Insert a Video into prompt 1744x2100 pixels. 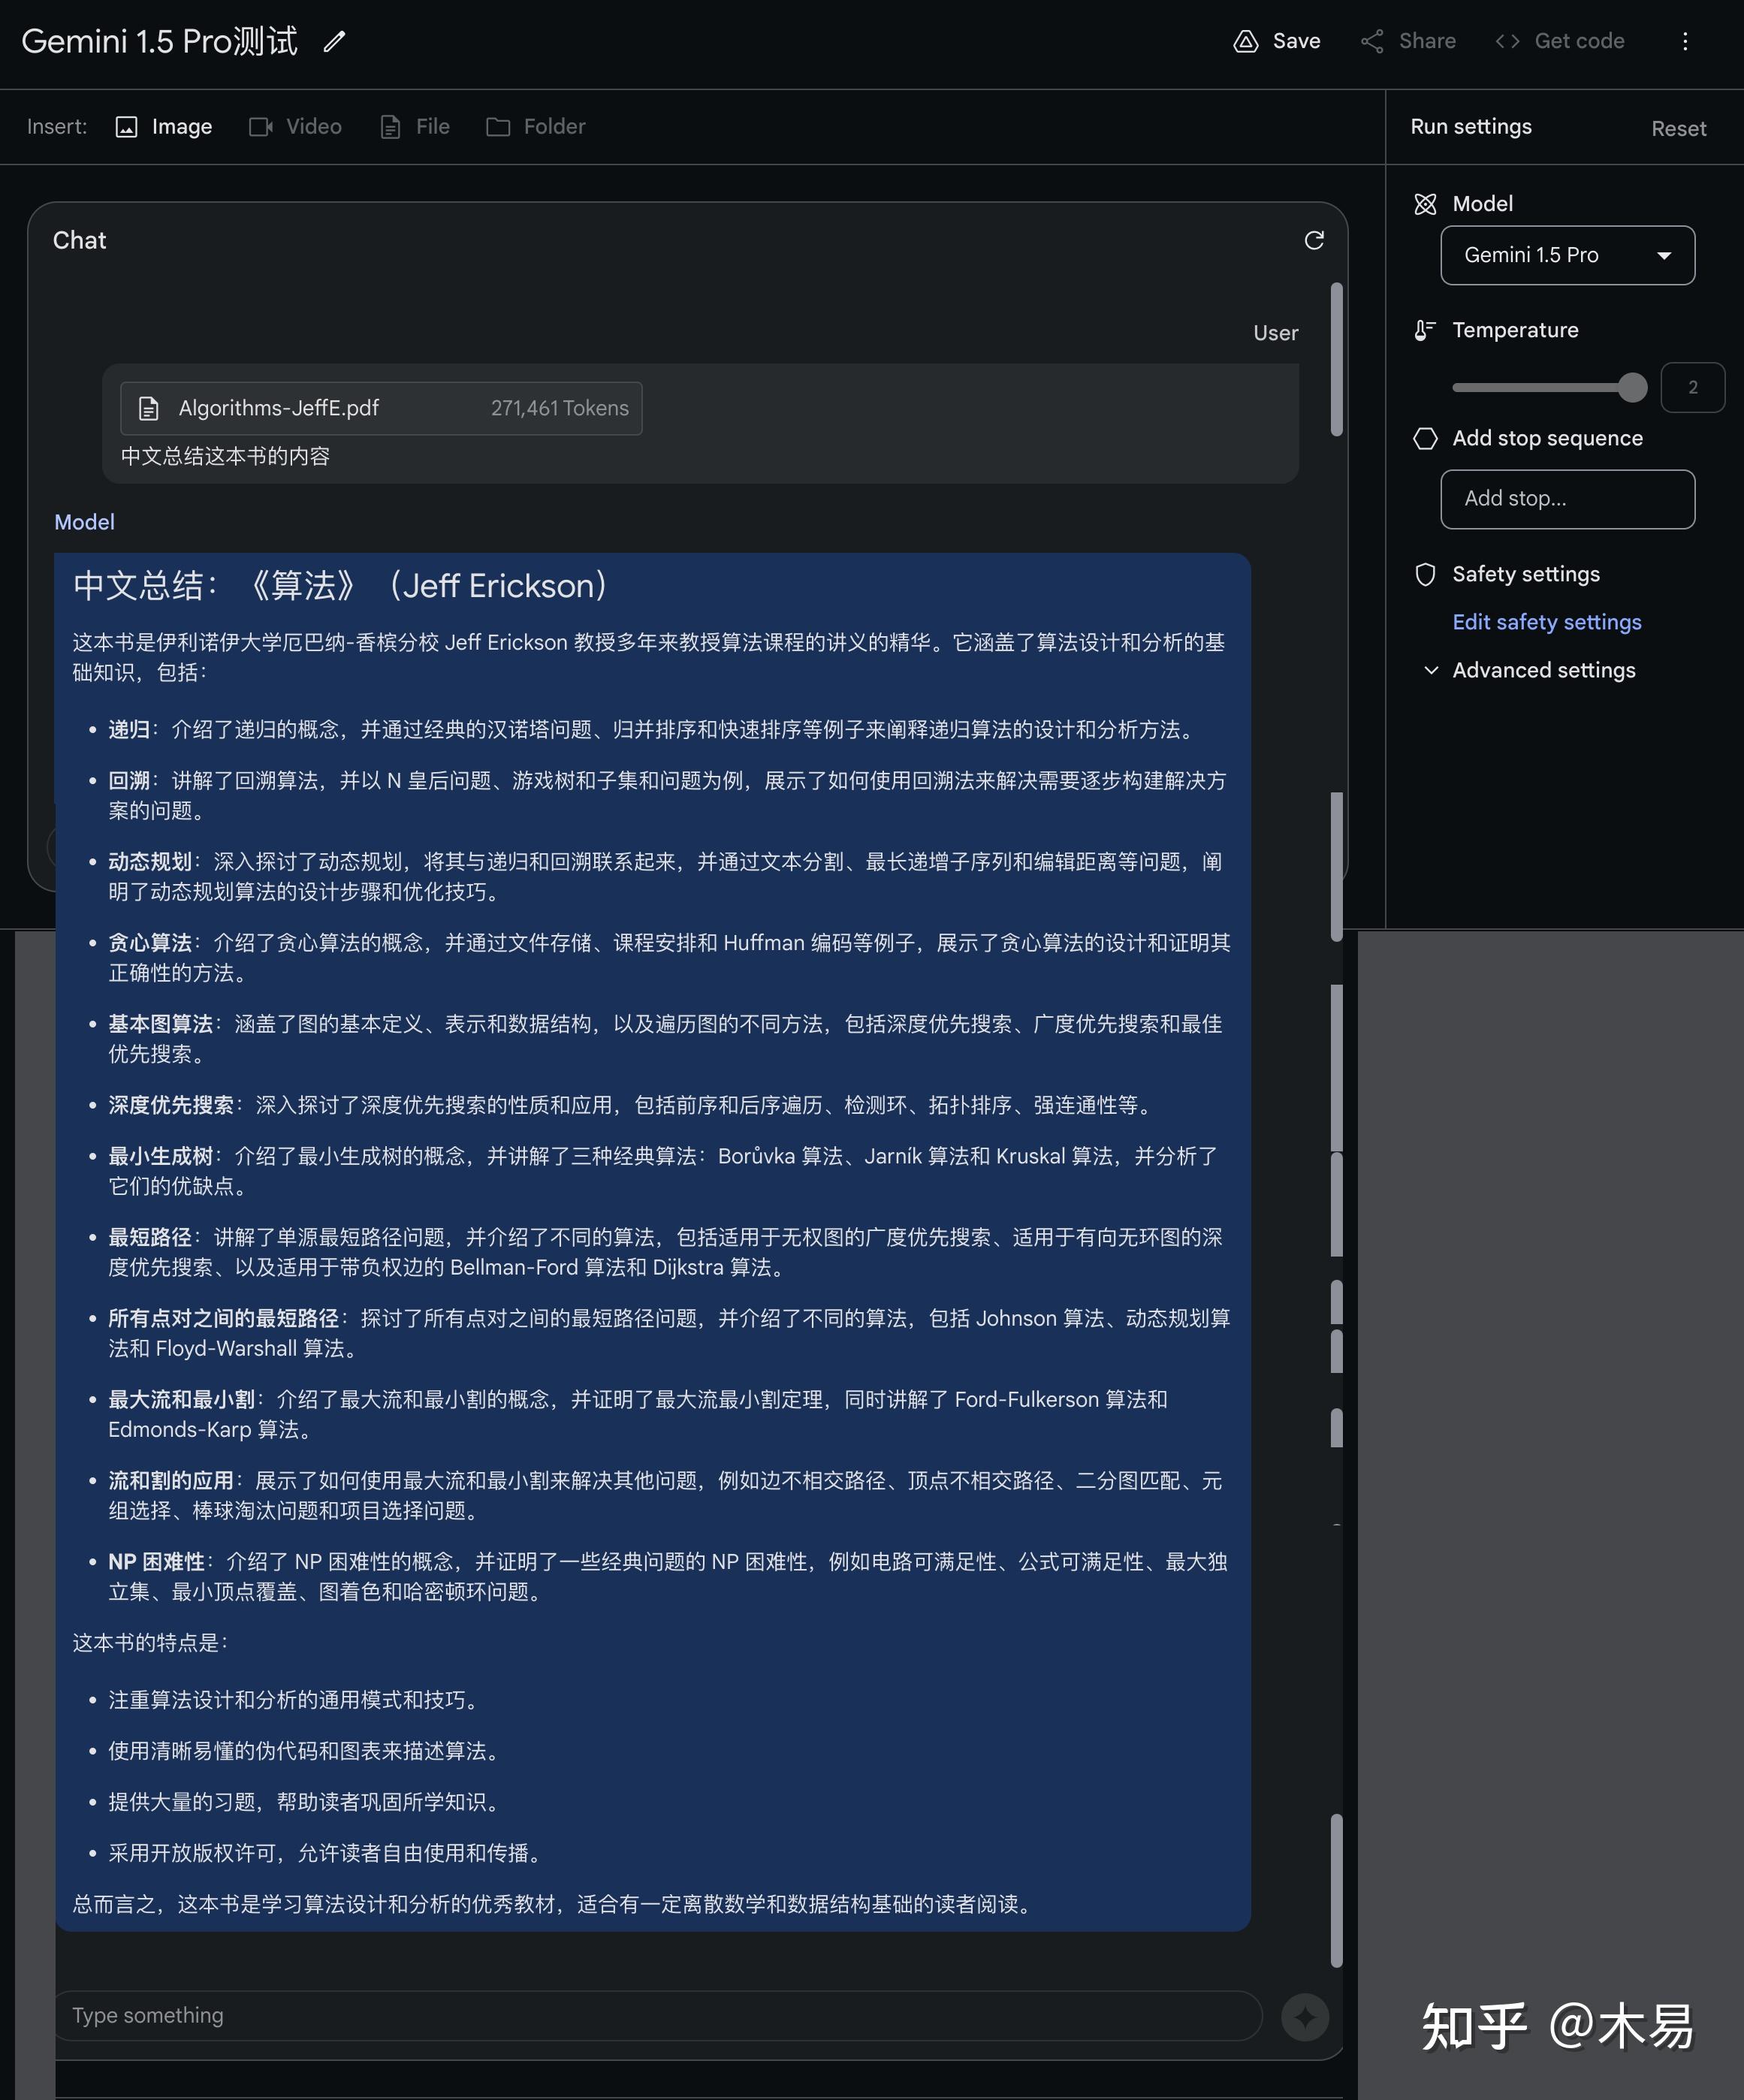(296, 127)
